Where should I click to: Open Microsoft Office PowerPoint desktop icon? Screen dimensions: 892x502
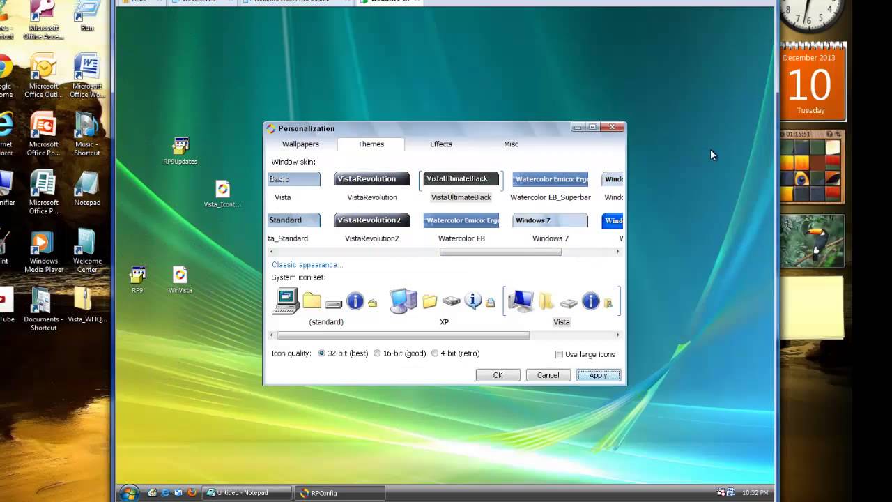(43, 135)
